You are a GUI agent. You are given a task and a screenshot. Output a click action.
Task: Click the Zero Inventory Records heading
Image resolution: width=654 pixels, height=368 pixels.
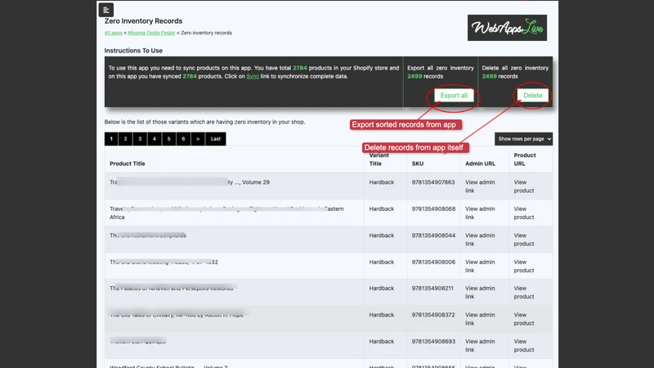click(143, 21)
